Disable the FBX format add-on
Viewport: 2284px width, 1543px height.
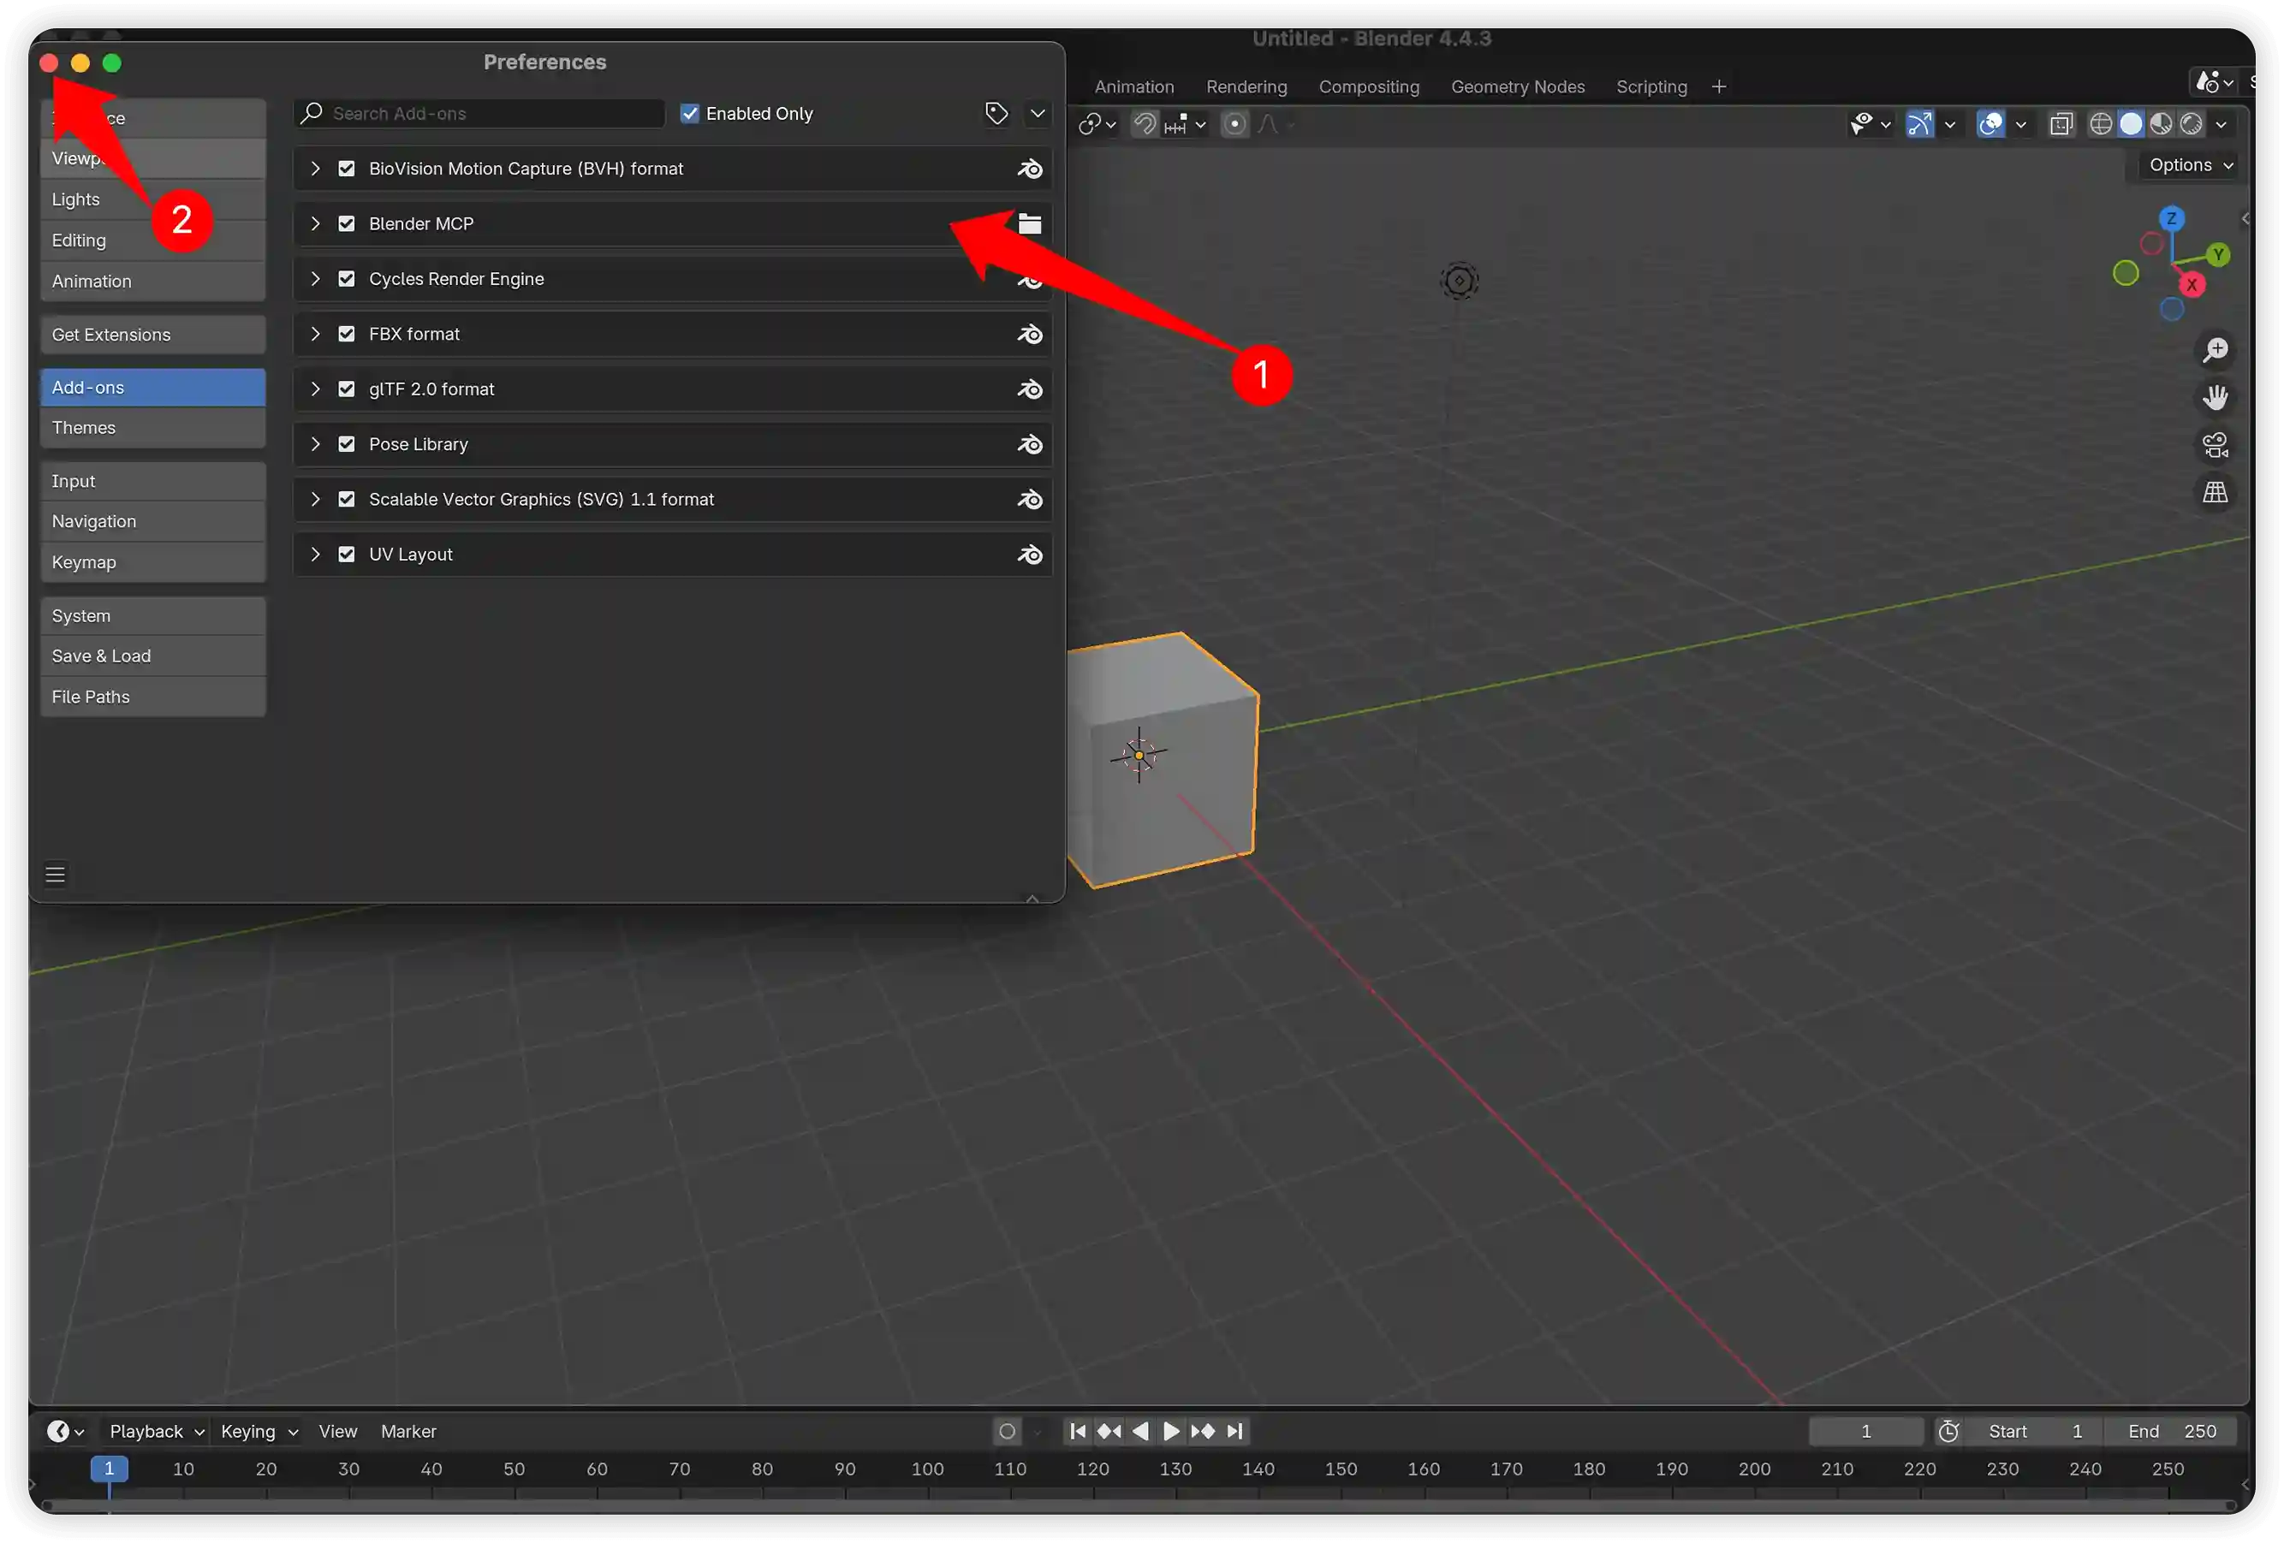click(x=346, y=334)
